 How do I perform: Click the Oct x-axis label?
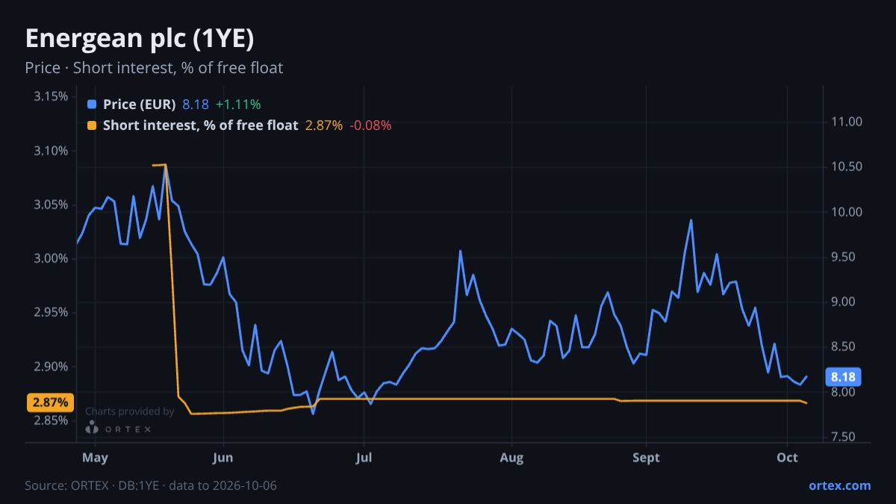[x=788, y=458]
